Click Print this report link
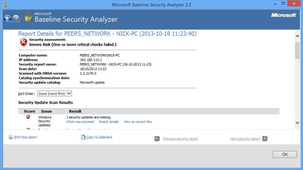 pos(25,137)
